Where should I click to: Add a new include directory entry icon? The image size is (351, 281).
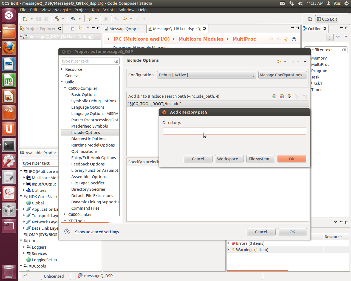click(x=274, y=96)
